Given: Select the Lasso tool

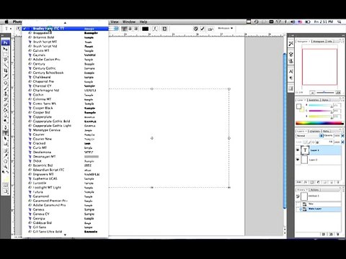Looking at the screenshot, I should pyautogui.click(x=5, y=60).
